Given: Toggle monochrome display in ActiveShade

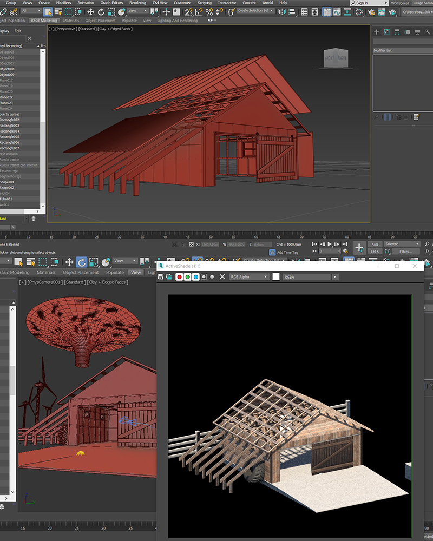Looking at the screenshot, I should click(212, 276).
